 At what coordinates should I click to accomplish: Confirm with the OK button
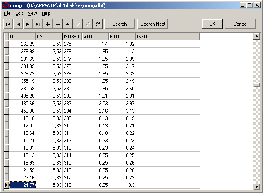click(x=212, y=24)
